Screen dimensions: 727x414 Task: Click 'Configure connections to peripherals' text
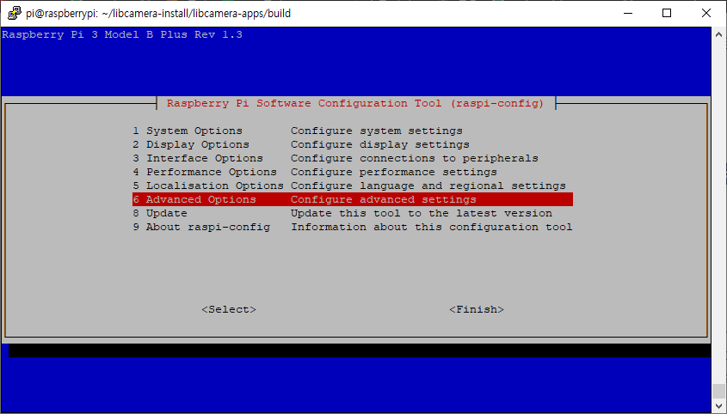(415, 158)
